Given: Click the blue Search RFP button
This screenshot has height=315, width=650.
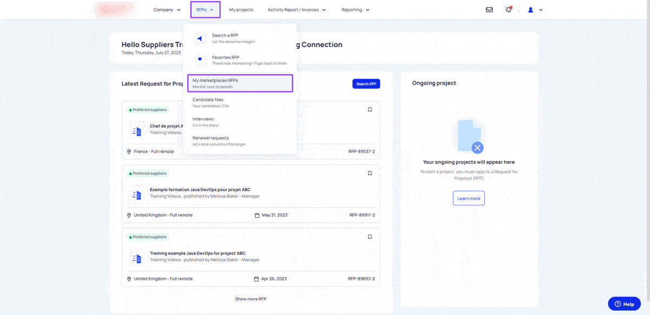Looking at the screenshot, I should (366, 84).
